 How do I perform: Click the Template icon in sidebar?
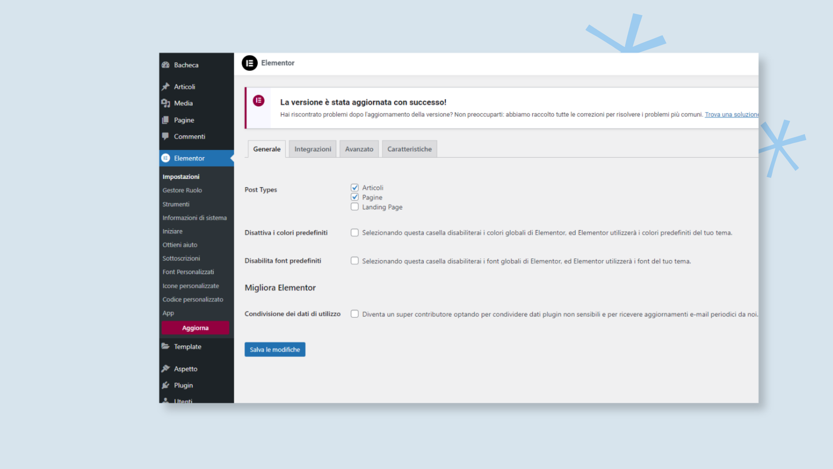[167, 347]
